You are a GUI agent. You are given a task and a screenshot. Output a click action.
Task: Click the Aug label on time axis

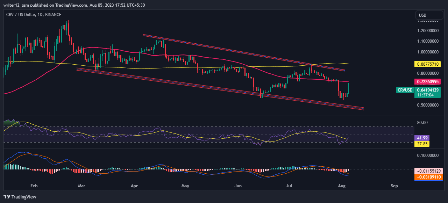click(x=342, y=186)
